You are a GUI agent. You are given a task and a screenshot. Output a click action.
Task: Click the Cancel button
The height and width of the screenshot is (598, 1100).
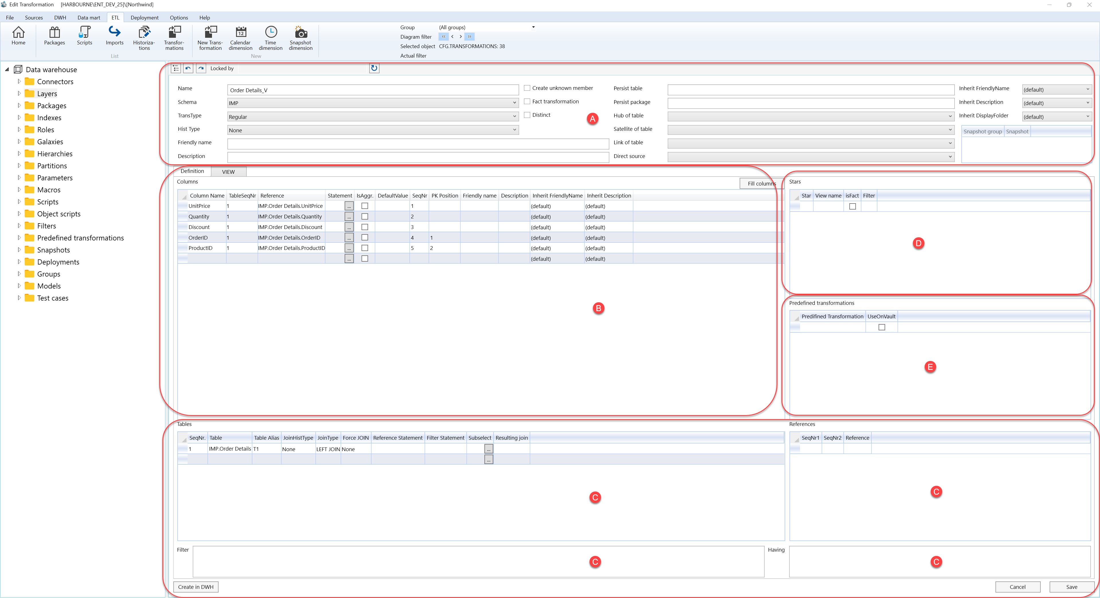(1017, 587)
